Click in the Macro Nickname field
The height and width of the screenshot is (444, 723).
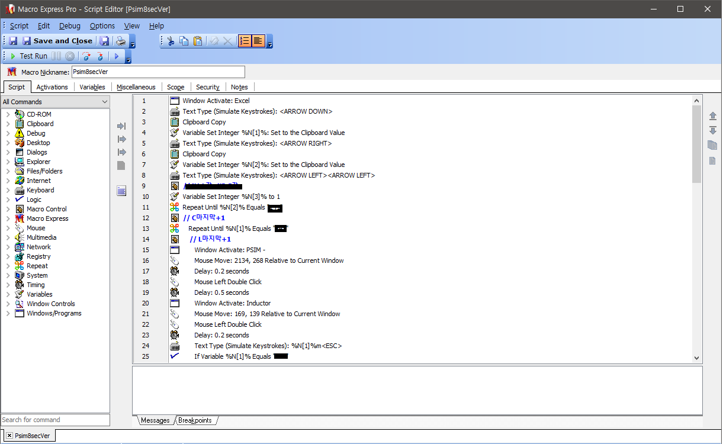tap(158, 72)
